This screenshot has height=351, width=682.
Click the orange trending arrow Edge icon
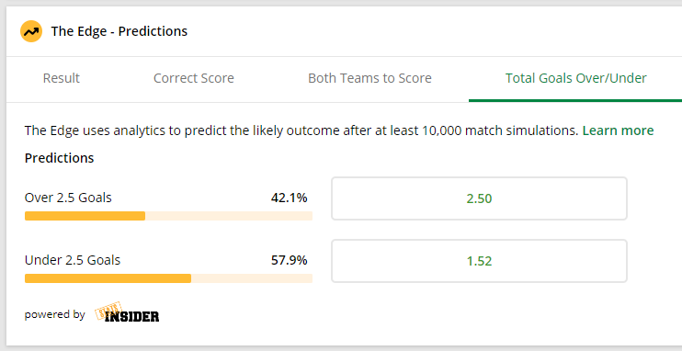click(31, 31)
